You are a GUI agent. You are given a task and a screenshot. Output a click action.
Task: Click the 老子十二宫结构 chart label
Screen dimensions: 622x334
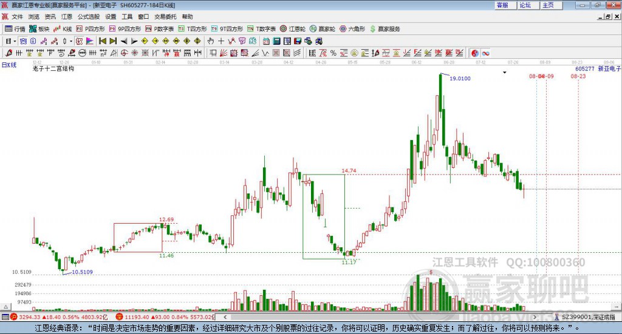pyautogui.click(x=53, y=68)
